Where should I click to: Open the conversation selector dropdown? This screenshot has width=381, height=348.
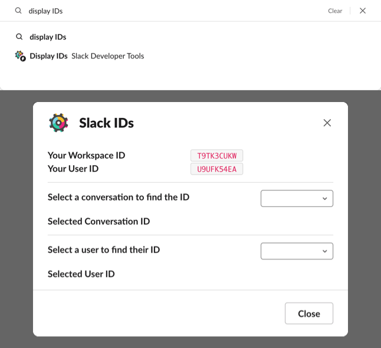[297, 199]
